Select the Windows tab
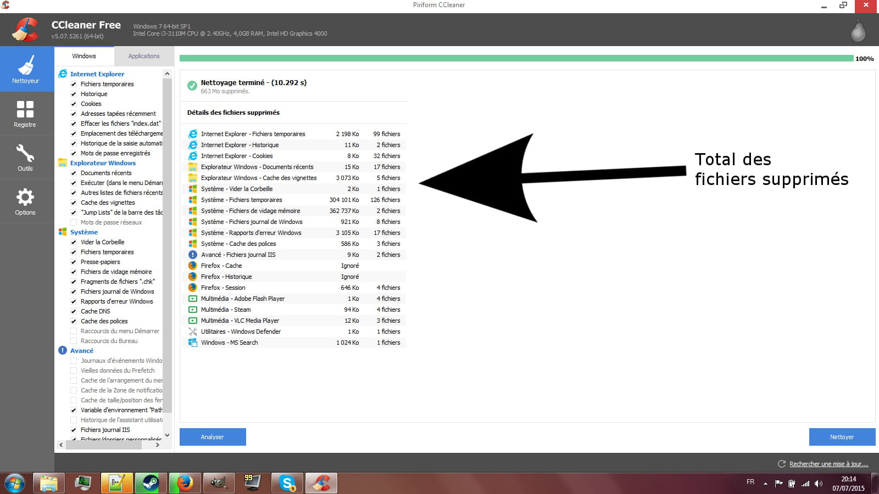This screenshot has height=494, width=879. [84, 56]
